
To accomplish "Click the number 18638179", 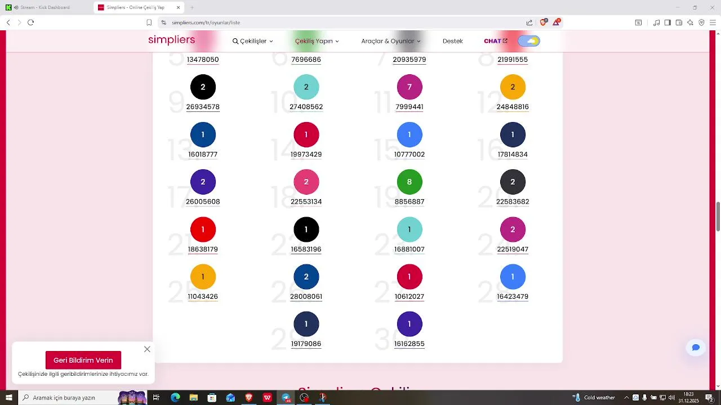I will [203, 249].
